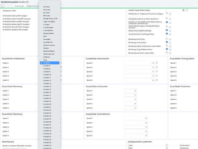The width and height of the screenshot is (198, 149).
Task: Uncheck Unterstücklisten im Auftrag auflösen
Action: point(167,33)
